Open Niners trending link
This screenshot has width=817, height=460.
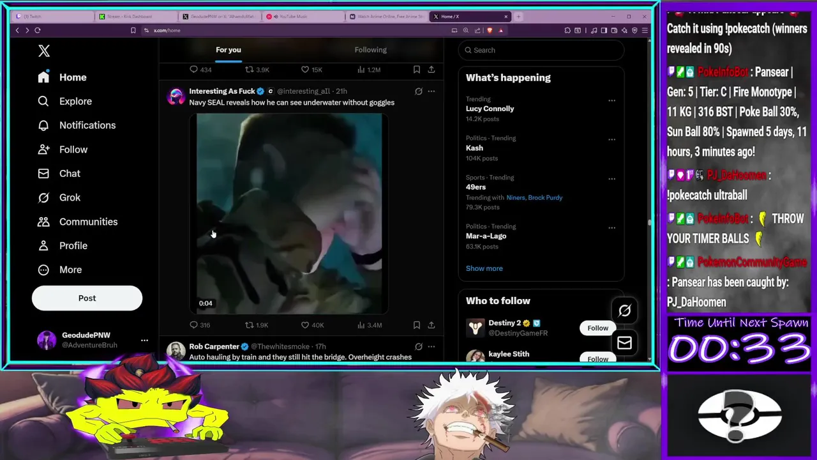515,197
